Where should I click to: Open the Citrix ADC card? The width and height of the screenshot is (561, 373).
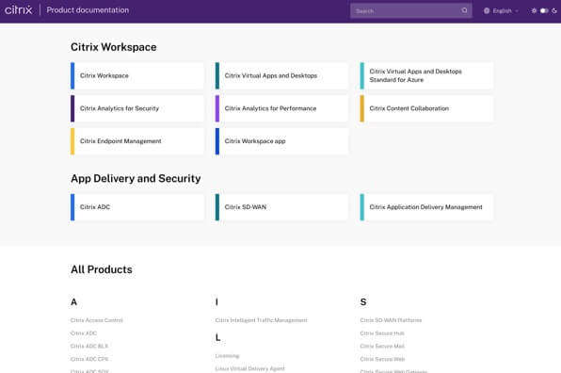(x=137, y=207)
